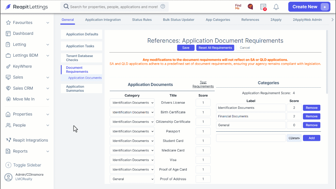Expand the Properties chevron
Image resolution: width=336 pixels, height=189 pixels.
[x=48, y=114]
